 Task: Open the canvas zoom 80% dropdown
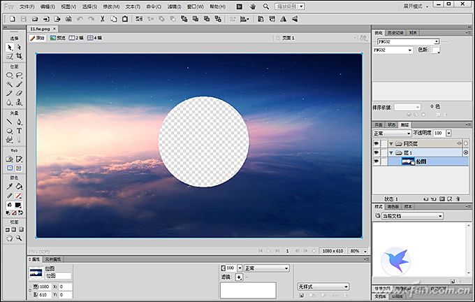[365, 251]
